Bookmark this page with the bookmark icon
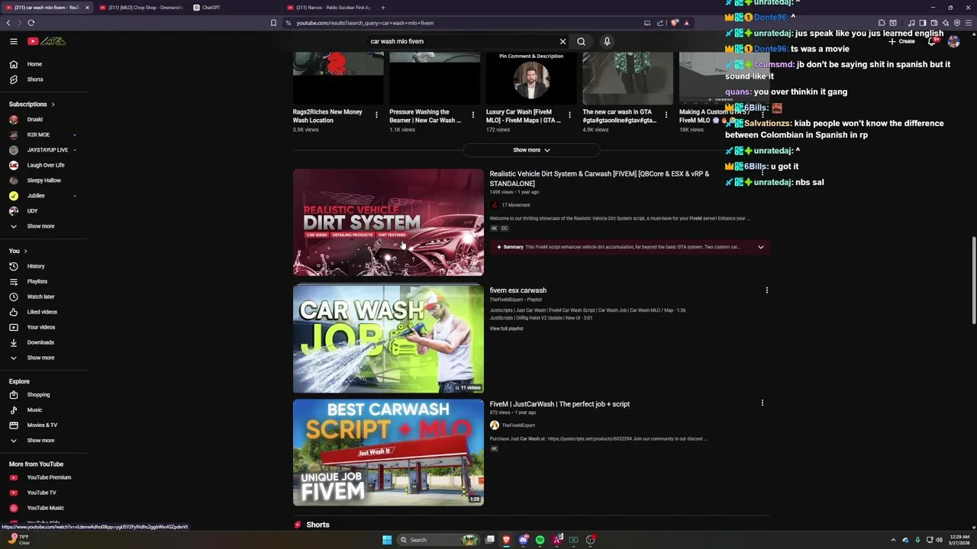The image size is (977, 549). [273, 23]
